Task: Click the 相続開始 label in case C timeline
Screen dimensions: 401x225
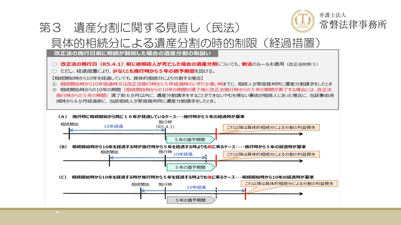Action: point(140,184)
